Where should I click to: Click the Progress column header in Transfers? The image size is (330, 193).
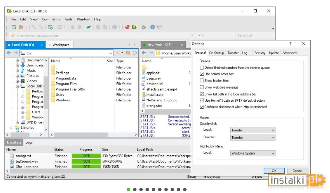click(x=86, y=149)
